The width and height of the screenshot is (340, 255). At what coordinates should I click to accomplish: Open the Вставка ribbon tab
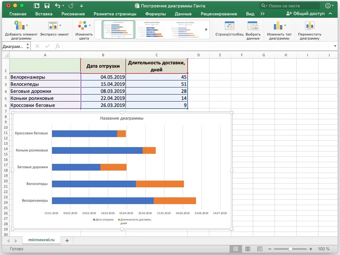click(x=44, y=14)
